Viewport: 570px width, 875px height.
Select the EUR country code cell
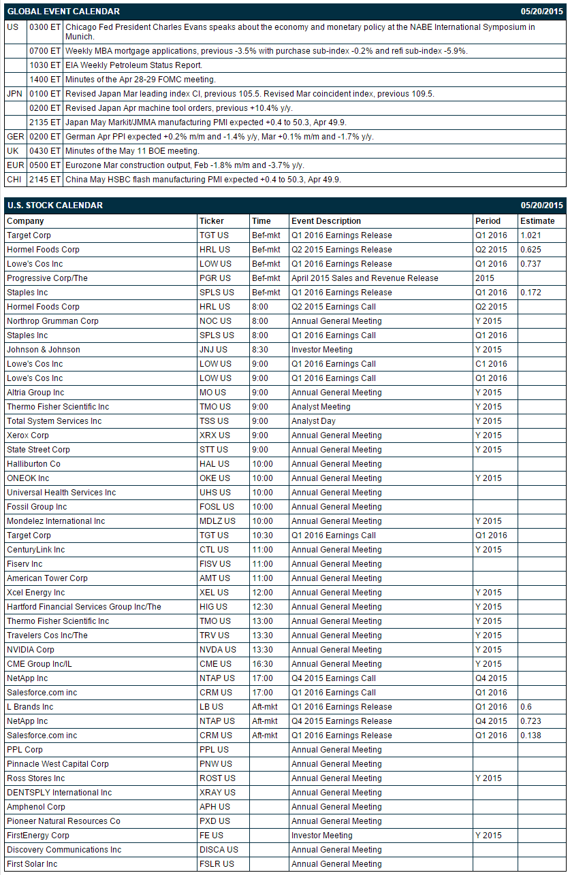[16, 165]
